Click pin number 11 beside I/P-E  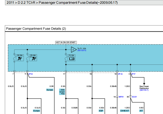[x=26, y=74]
